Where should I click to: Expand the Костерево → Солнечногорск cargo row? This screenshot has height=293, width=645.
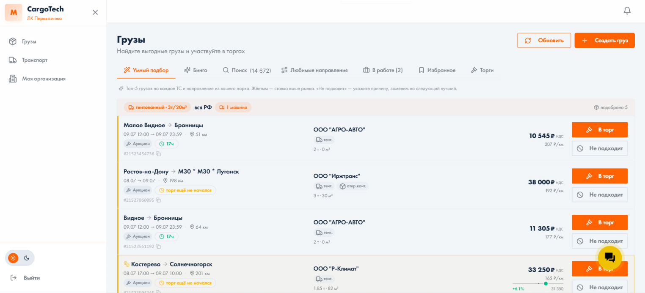point(376,274)
